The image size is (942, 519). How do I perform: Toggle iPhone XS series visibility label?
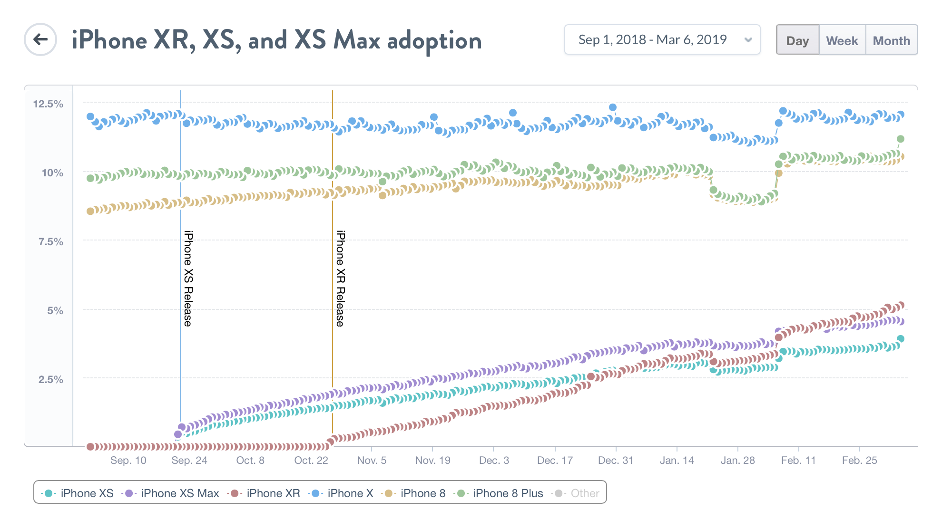tap(87, 493)
